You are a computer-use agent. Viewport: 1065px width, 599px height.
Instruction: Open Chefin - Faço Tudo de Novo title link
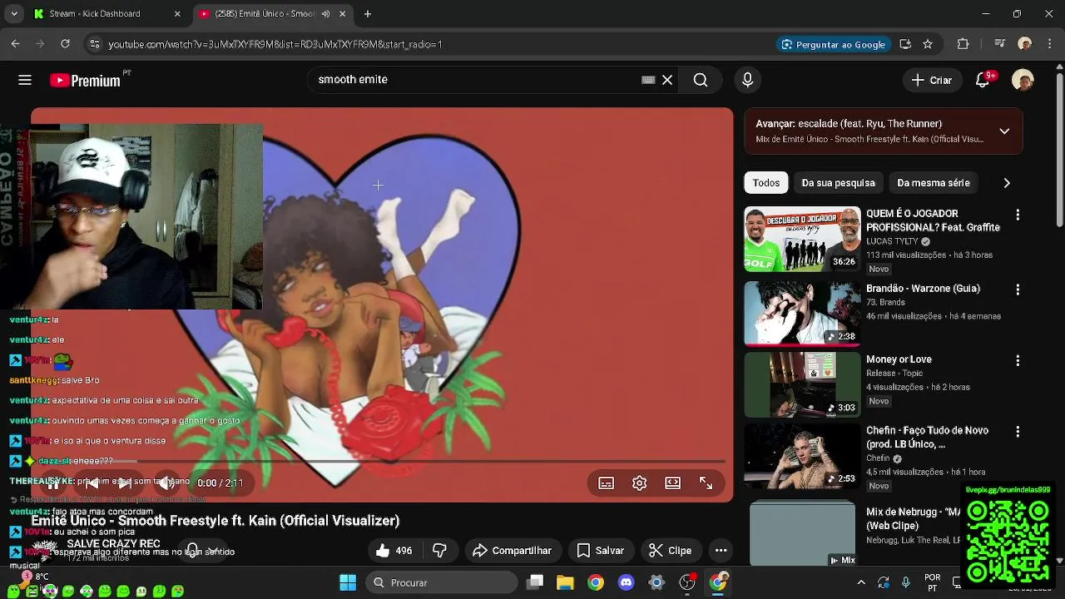pos(927,438)
